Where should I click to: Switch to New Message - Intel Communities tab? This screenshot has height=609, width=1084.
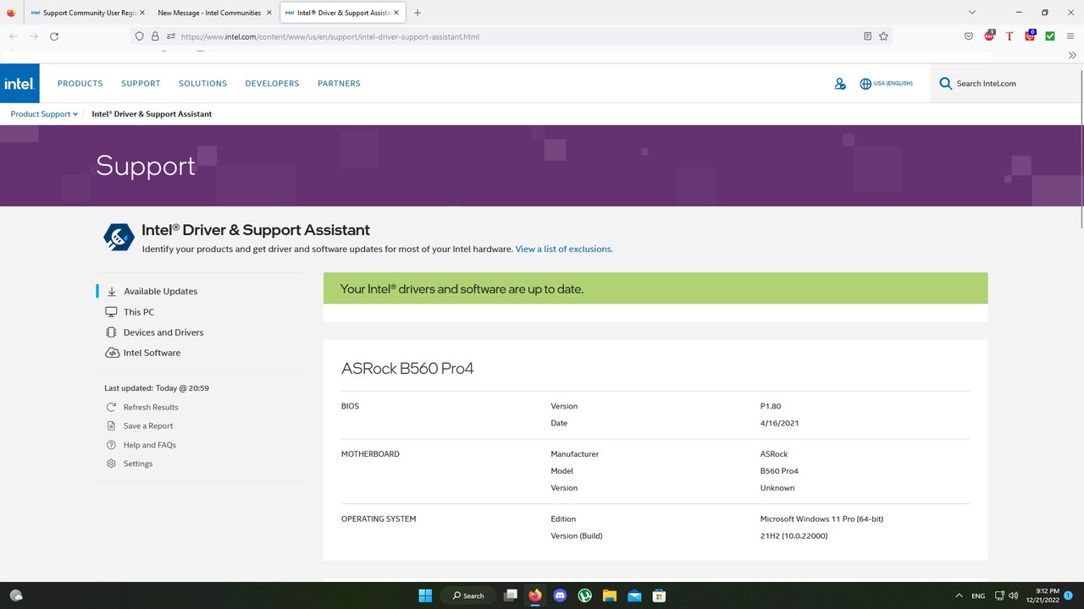(x=215, y=13)
